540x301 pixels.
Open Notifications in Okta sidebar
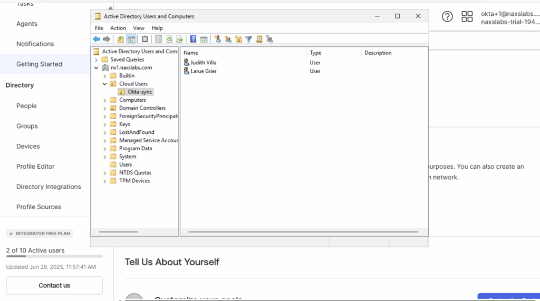point(35,44)
